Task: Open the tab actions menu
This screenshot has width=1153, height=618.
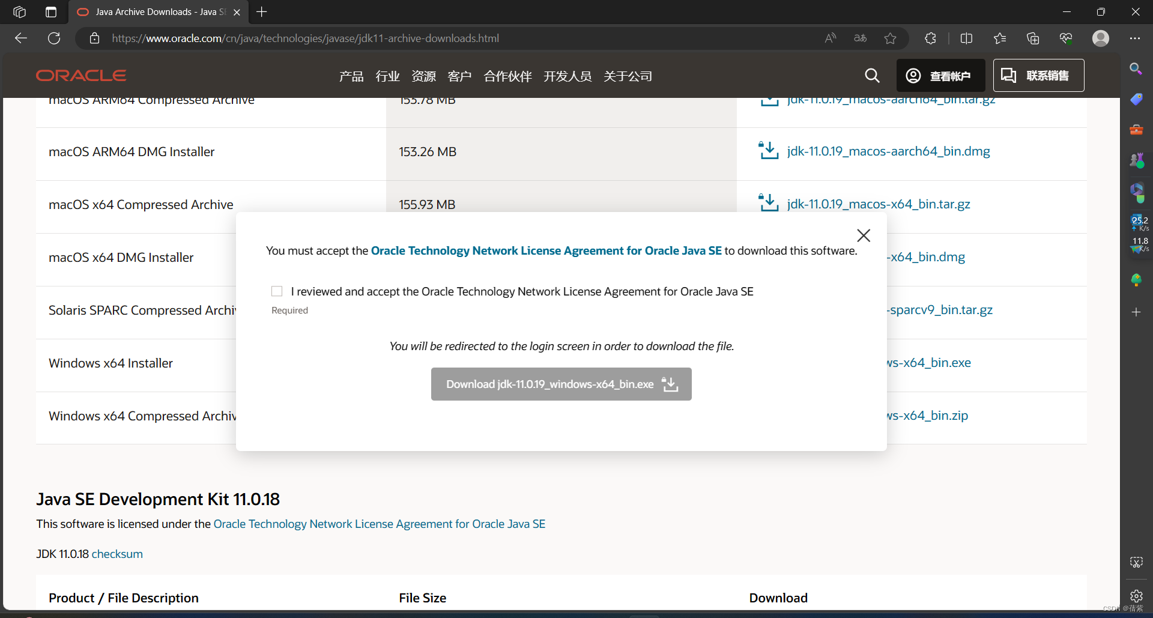Action: tap(51, 12)
